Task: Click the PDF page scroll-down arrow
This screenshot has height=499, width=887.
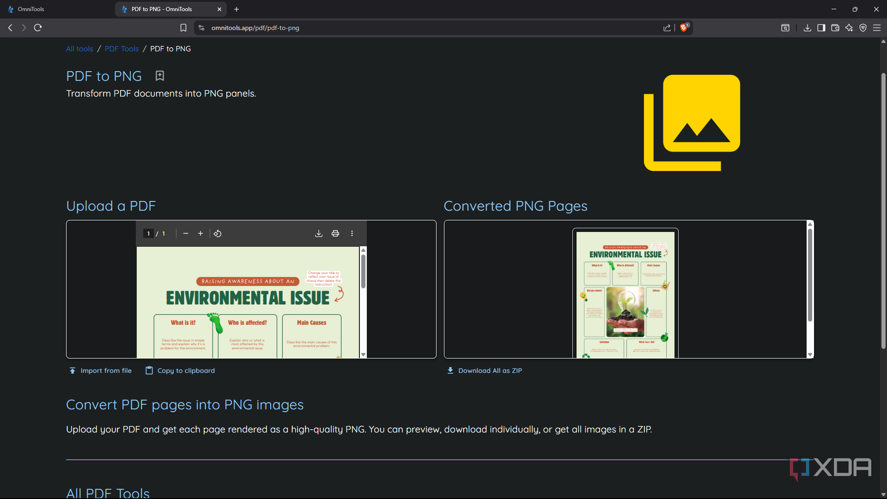Action: [364, 355]
